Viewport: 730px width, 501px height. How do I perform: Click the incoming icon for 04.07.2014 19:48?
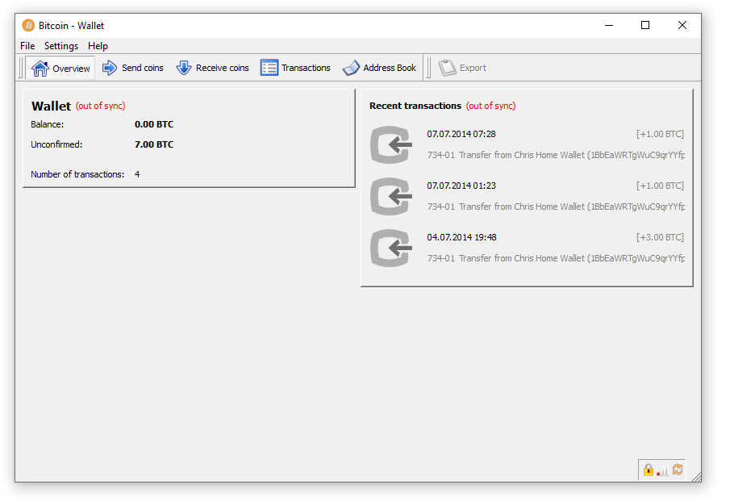(391, 248)
